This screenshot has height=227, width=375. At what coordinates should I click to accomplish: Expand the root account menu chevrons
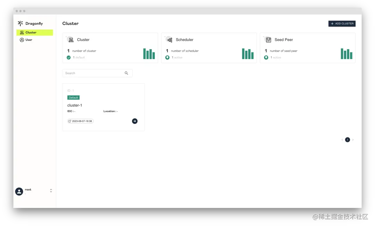coord(51,191)
